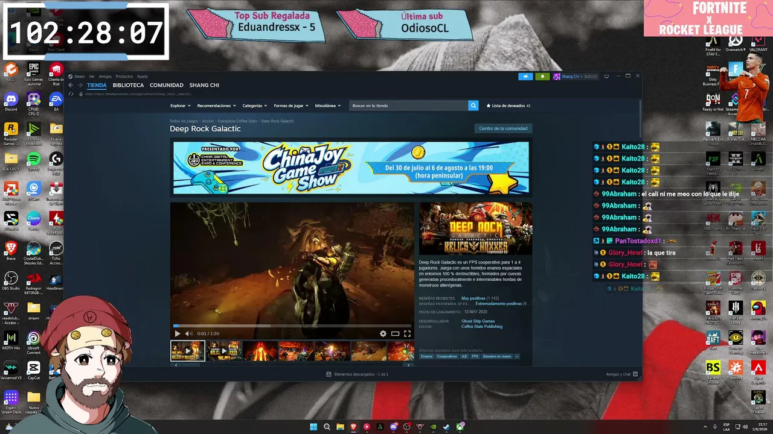Click the 'Franquicia Coffee Stain' breadcrumb

click(x=237, y=121)
